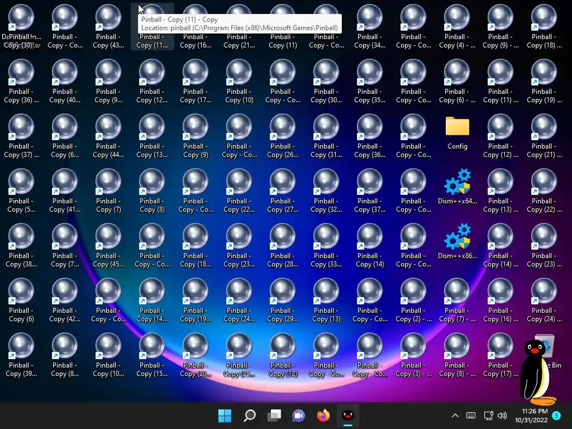Expand the hidden system tray icons chevron
Screen dimensions: 572x429
pyautogui.click(x=455, y=416)
